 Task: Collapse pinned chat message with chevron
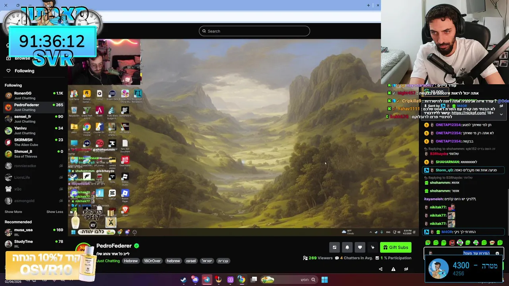[x=501, y=114]
